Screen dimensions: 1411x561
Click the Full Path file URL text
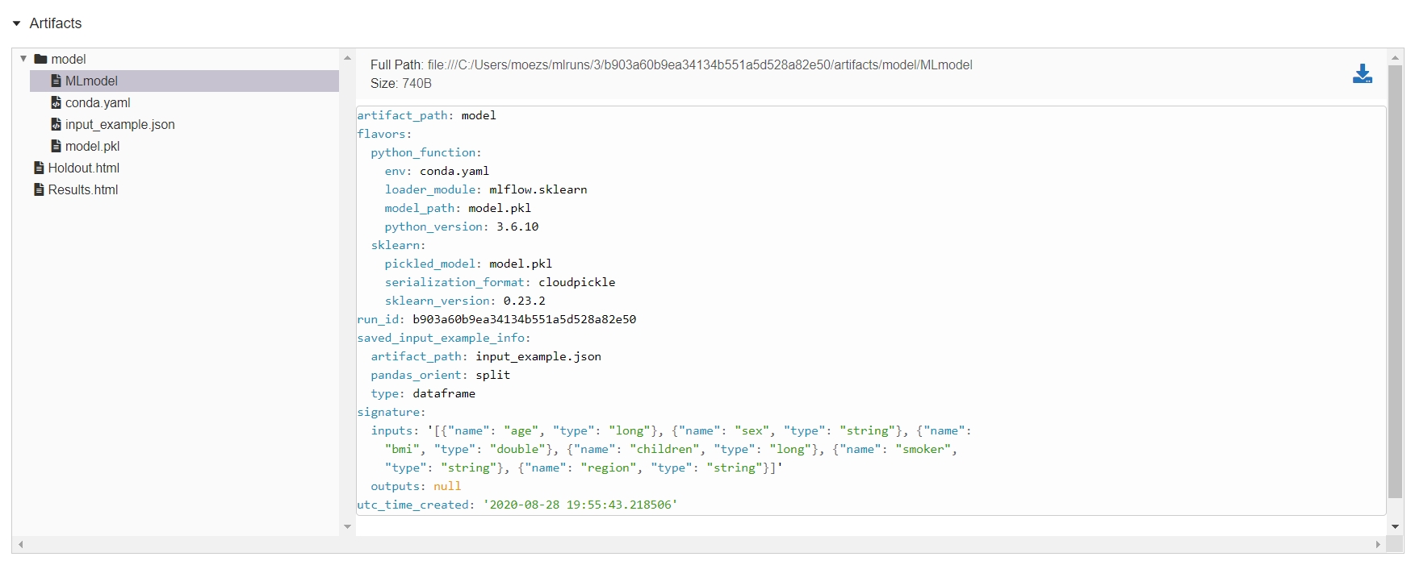coord(699,64)
